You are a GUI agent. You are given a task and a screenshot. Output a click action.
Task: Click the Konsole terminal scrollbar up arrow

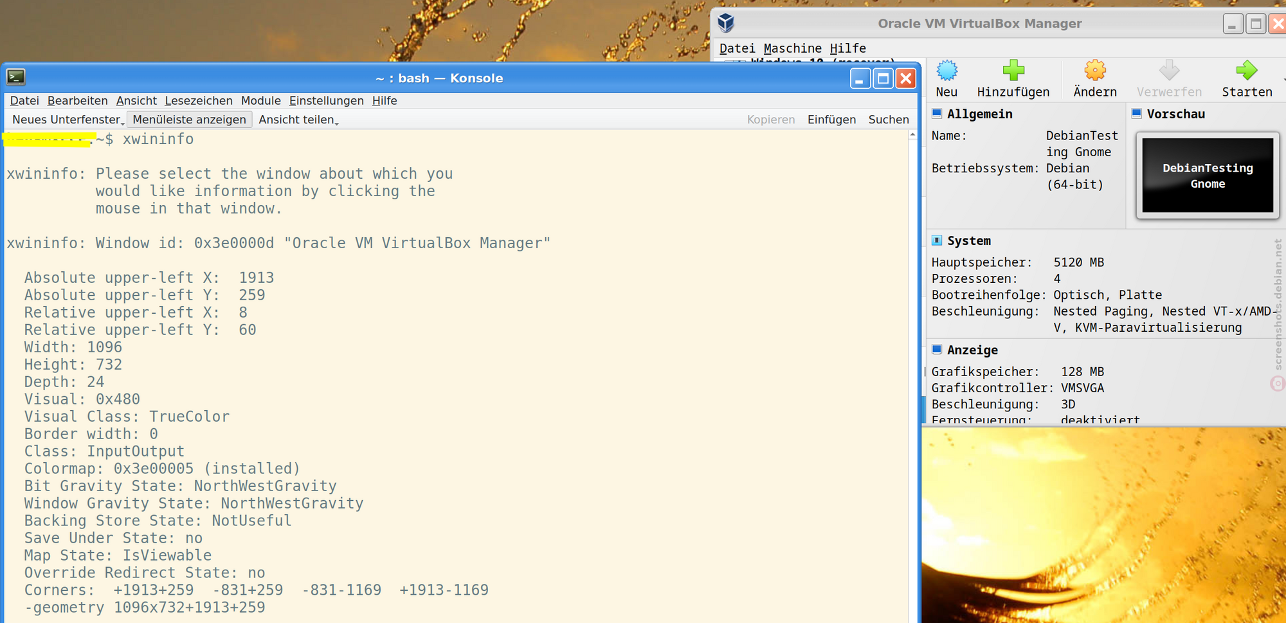point(912,134)
